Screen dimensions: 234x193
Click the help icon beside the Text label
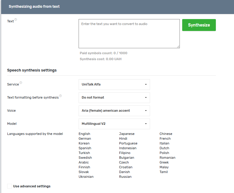click(x=16, y=20)
